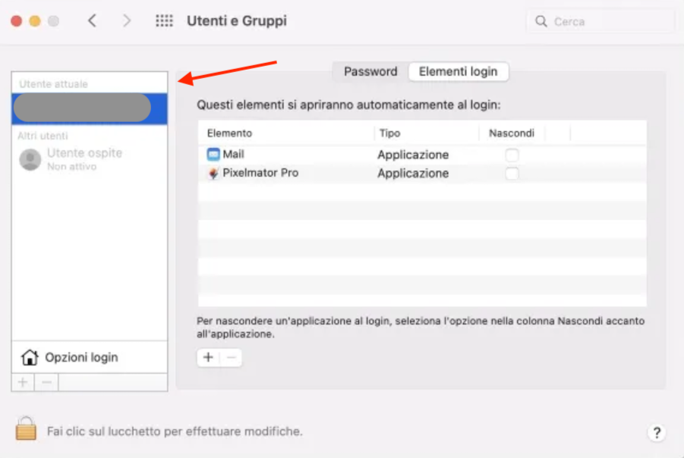684x458 pixels.
Task: Click the back navigation arrow
Action: tap(92, 20)
